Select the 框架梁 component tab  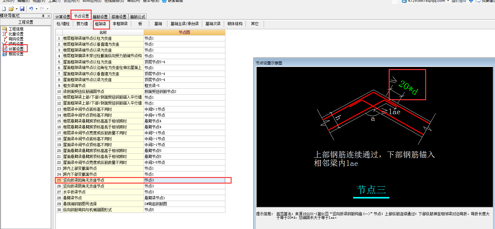coord(101,24)
